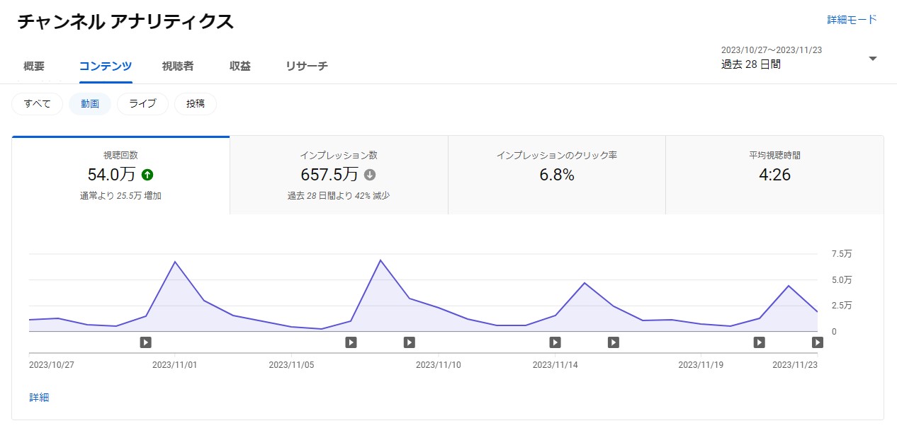
Task: Click the video marker at 2023/11/23
Action: pos(817,342)
